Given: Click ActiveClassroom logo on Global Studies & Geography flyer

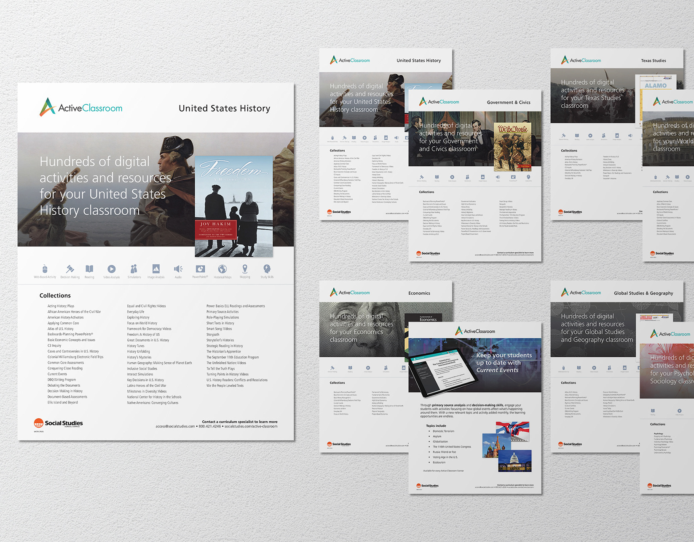Looking at the screenshot, I should 581,292.
